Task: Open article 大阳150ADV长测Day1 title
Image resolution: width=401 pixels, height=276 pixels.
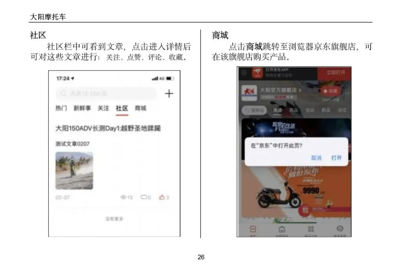Action: [x=108, y=128]
